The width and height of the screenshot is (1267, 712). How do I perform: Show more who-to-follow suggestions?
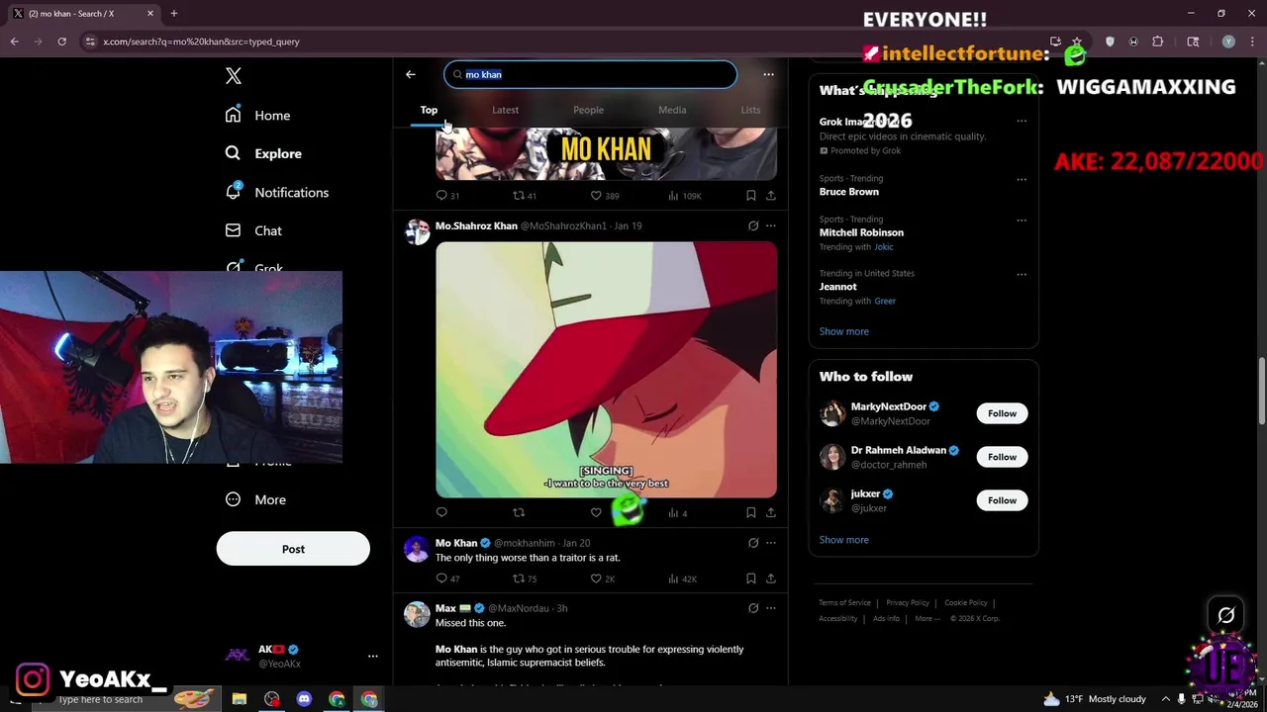pyautogui.click(x=844, y=540)
